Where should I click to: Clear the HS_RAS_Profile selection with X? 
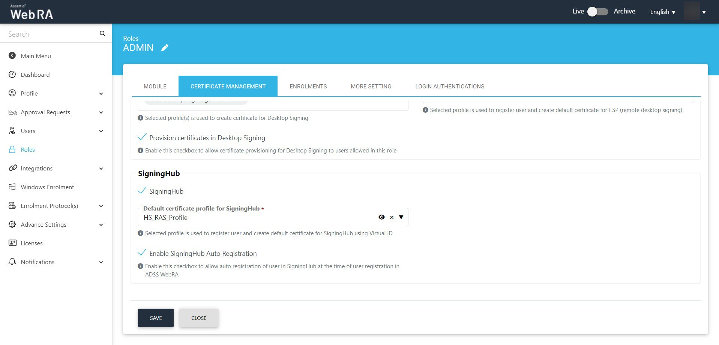[x=392, y=217]
